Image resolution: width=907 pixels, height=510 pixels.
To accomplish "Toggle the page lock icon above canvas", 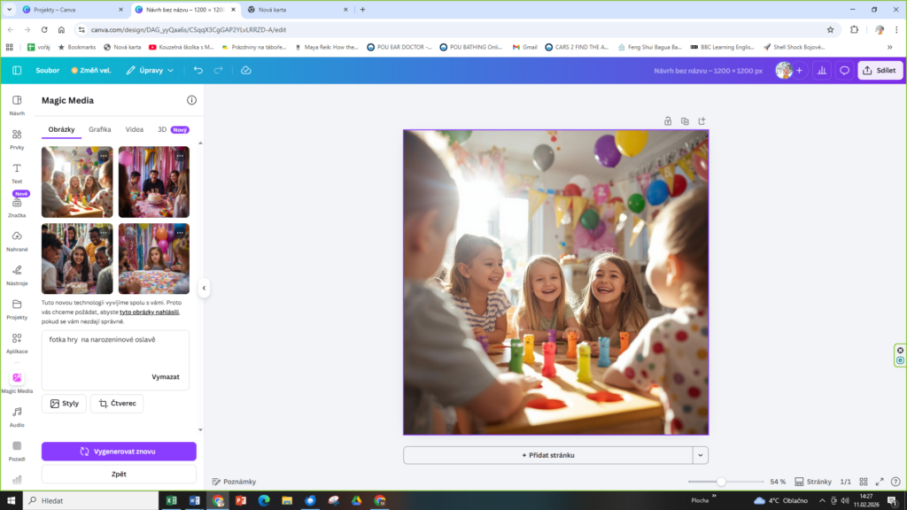I will pyautogui.click(x=668, y=121).
